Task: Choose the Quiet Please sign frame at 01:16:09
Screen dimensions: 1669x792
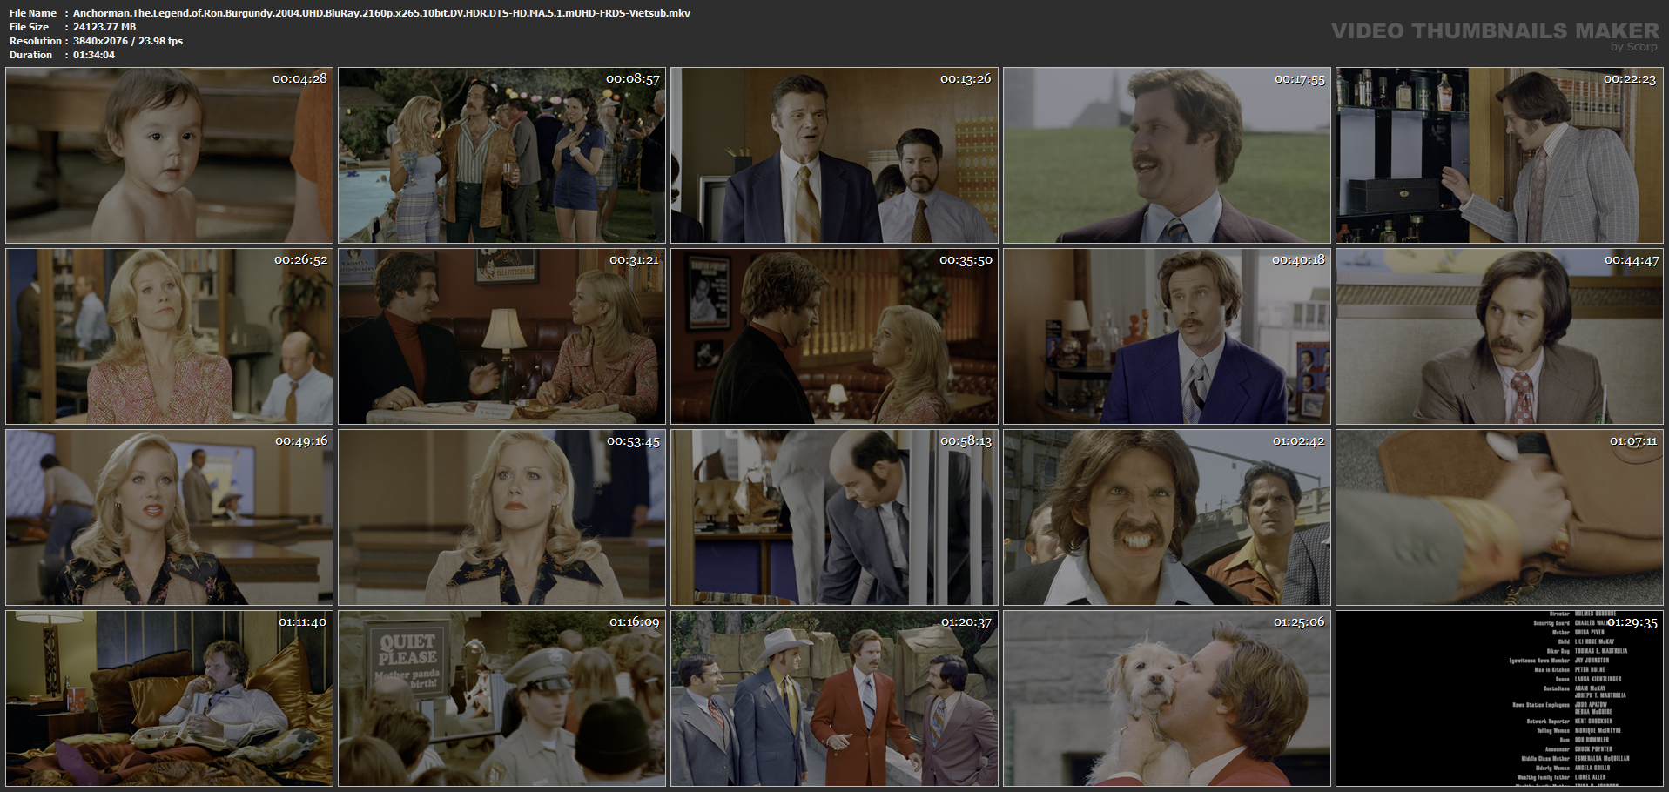Action: point(501,698)
